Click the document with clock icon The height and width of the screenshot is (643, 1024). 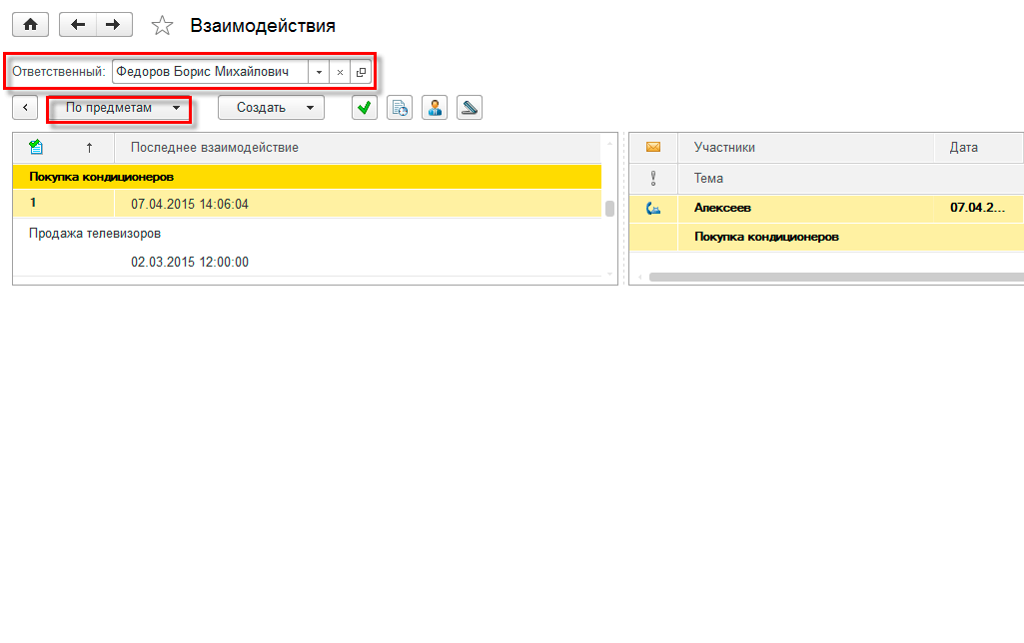400,108
